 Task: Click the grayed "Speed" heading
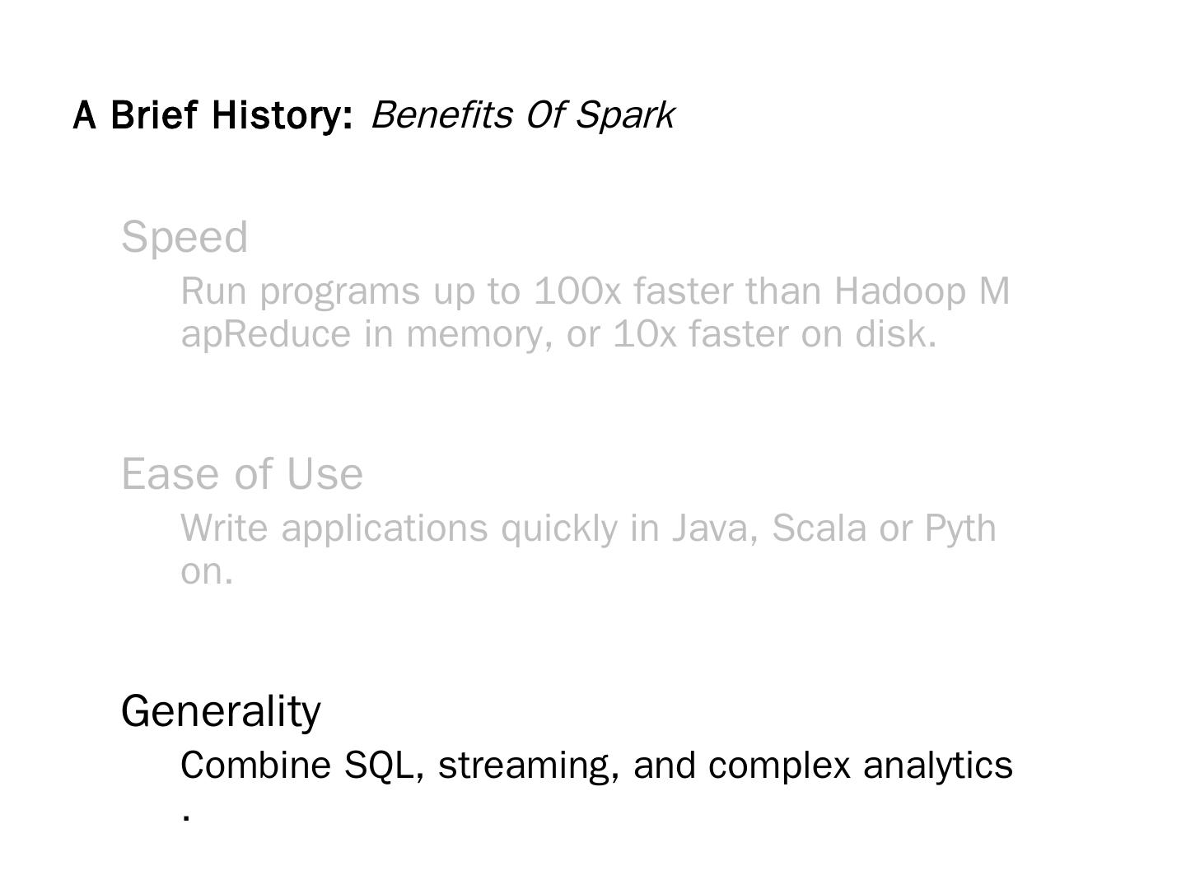(x=184, y=237)
